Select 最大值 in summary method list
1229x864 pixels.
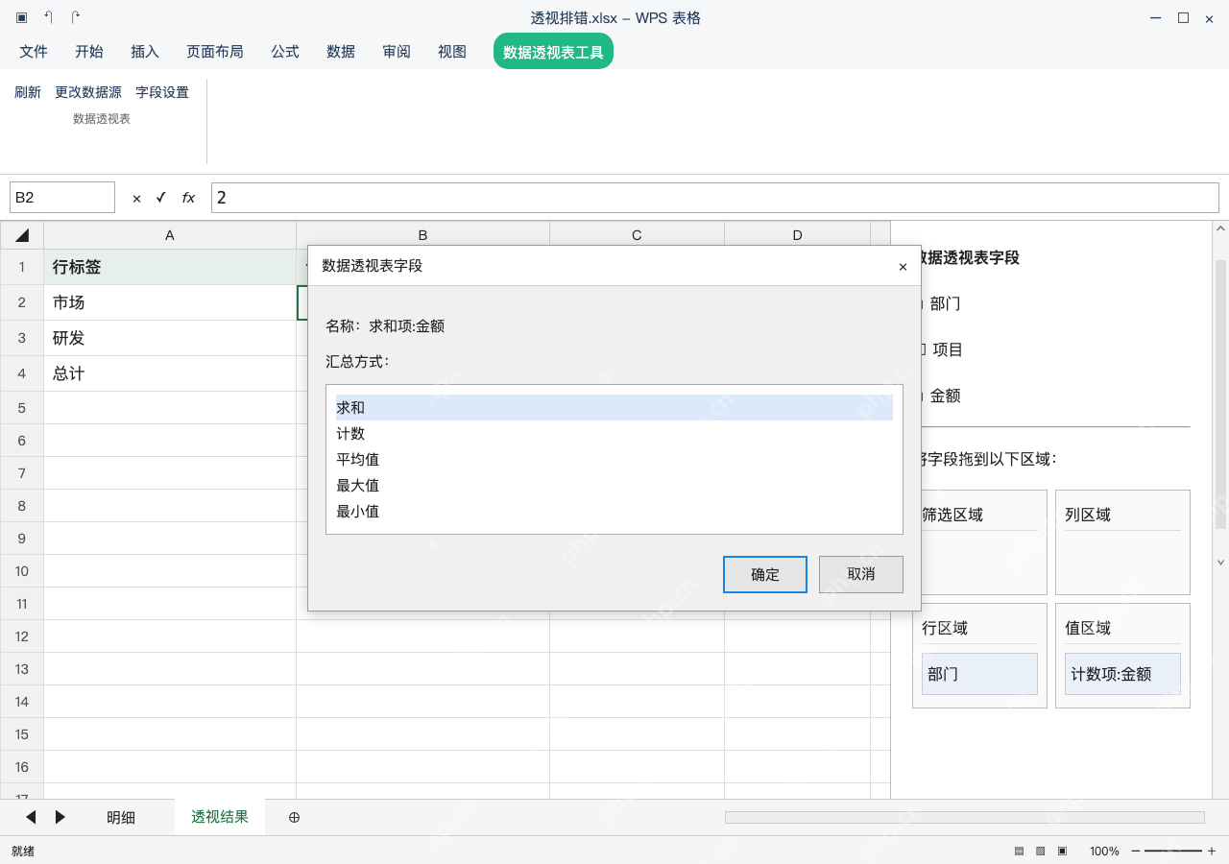click(x=614, y=486)
